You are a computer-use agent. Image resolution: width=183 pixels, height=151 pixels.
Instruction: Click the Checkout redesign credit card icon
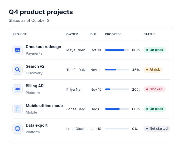point(18,50)
